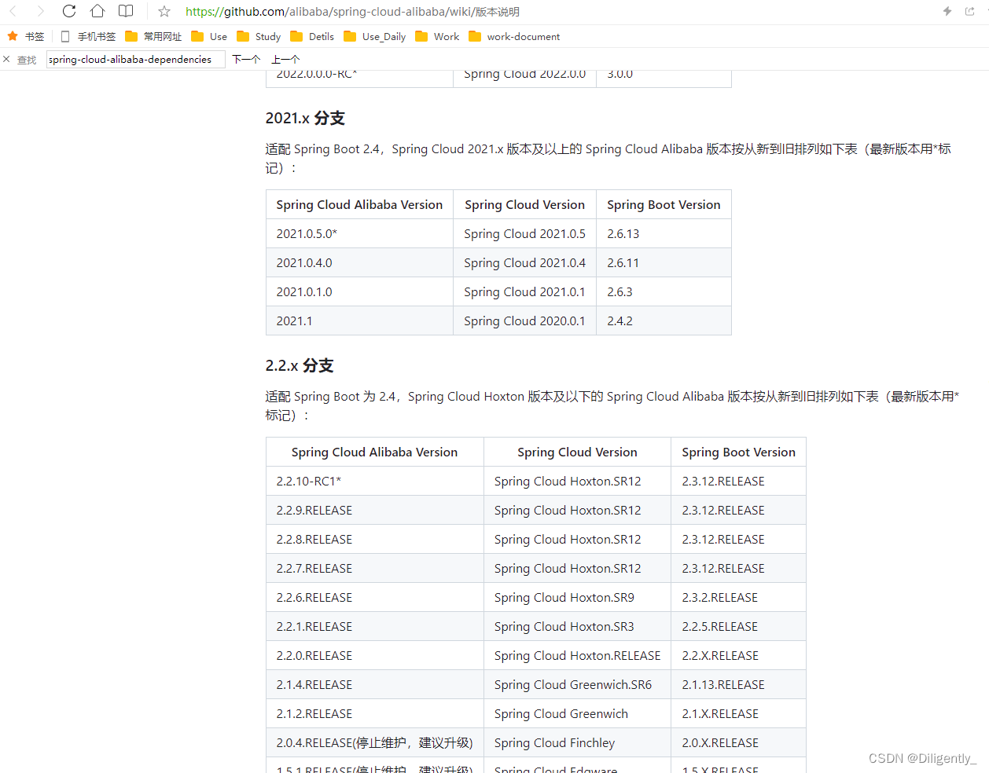This screenshot has width=989, height=773.
Task: Click the lightning speed-mode icon
Action: pyautogui.click(x=947, y=11)
